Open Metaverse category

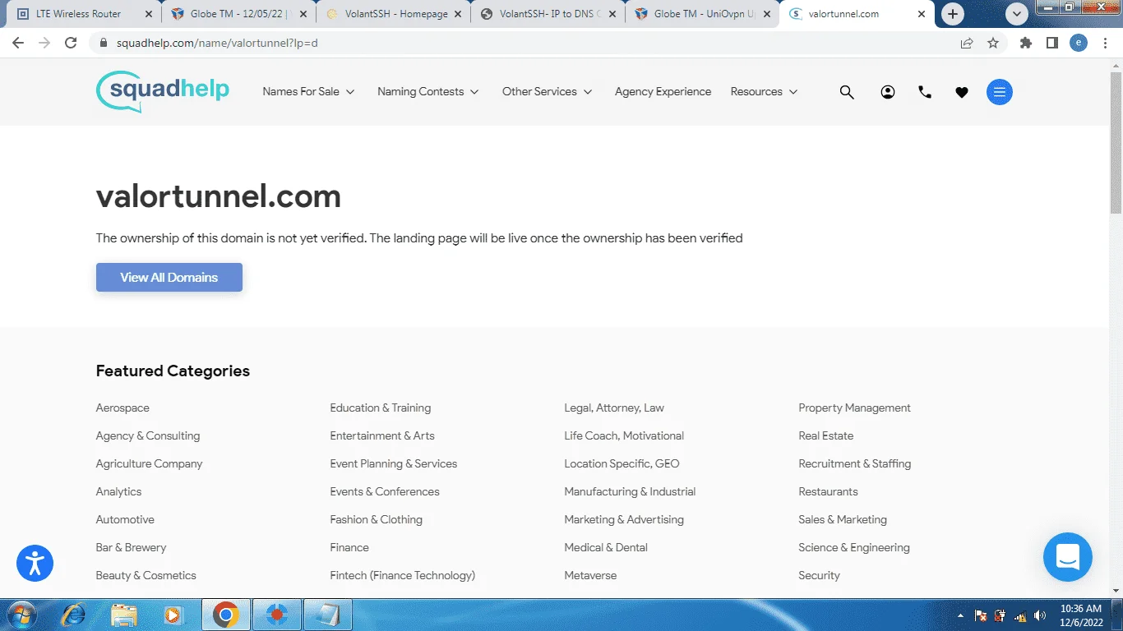tap(590, 576)
